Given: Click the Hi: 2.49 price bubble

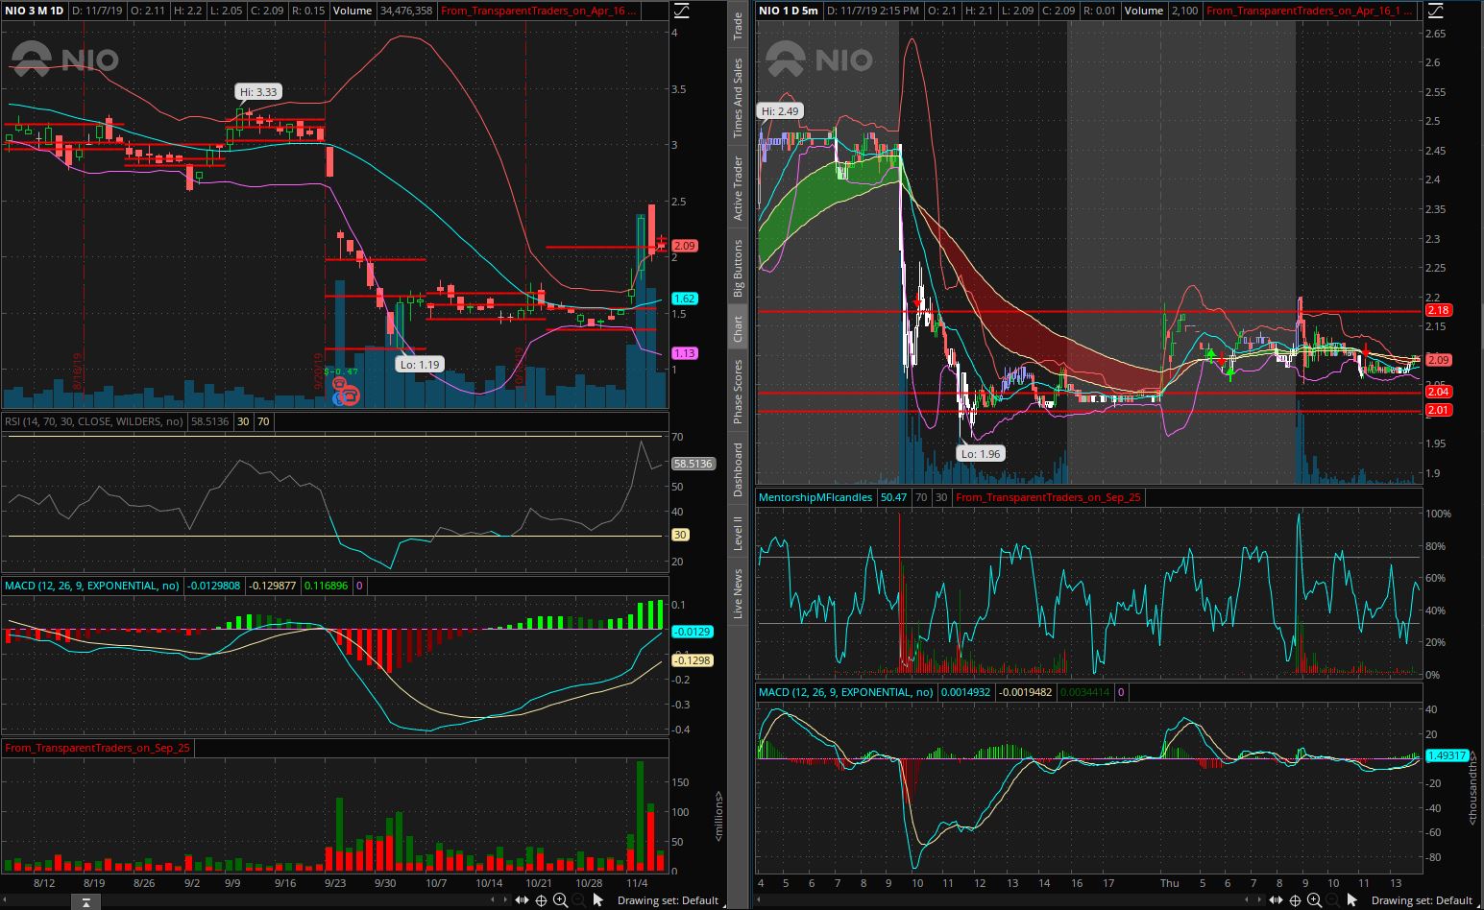Looking at the screenshot, I should [x=780, y=111].
